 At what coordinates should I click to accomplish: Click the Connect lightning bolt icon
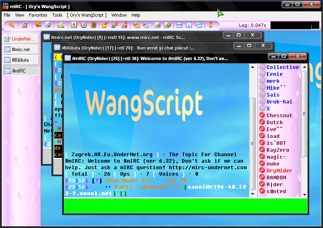coord(11,25)
